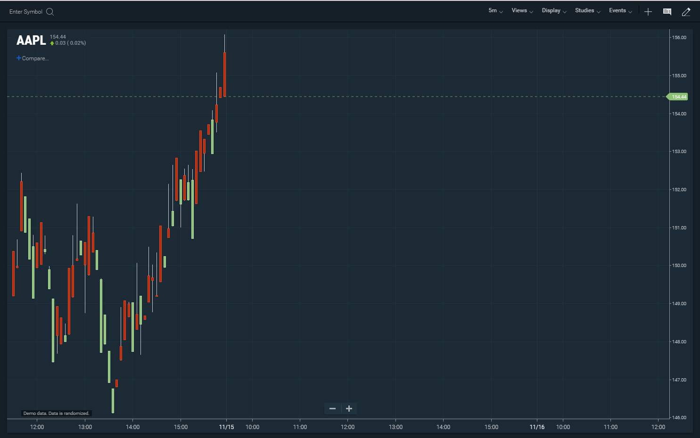This screenshot has height=438, width=700.
Task: Click the 155.00 price axis label
Action: point(679,75)
